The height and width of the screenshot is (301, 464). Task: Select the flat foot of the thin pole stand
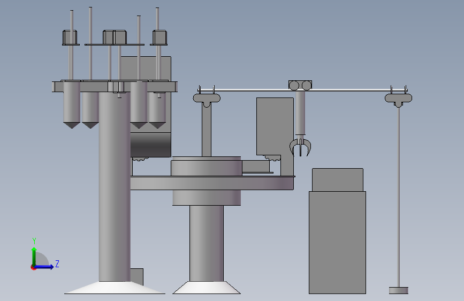point(399,290)
